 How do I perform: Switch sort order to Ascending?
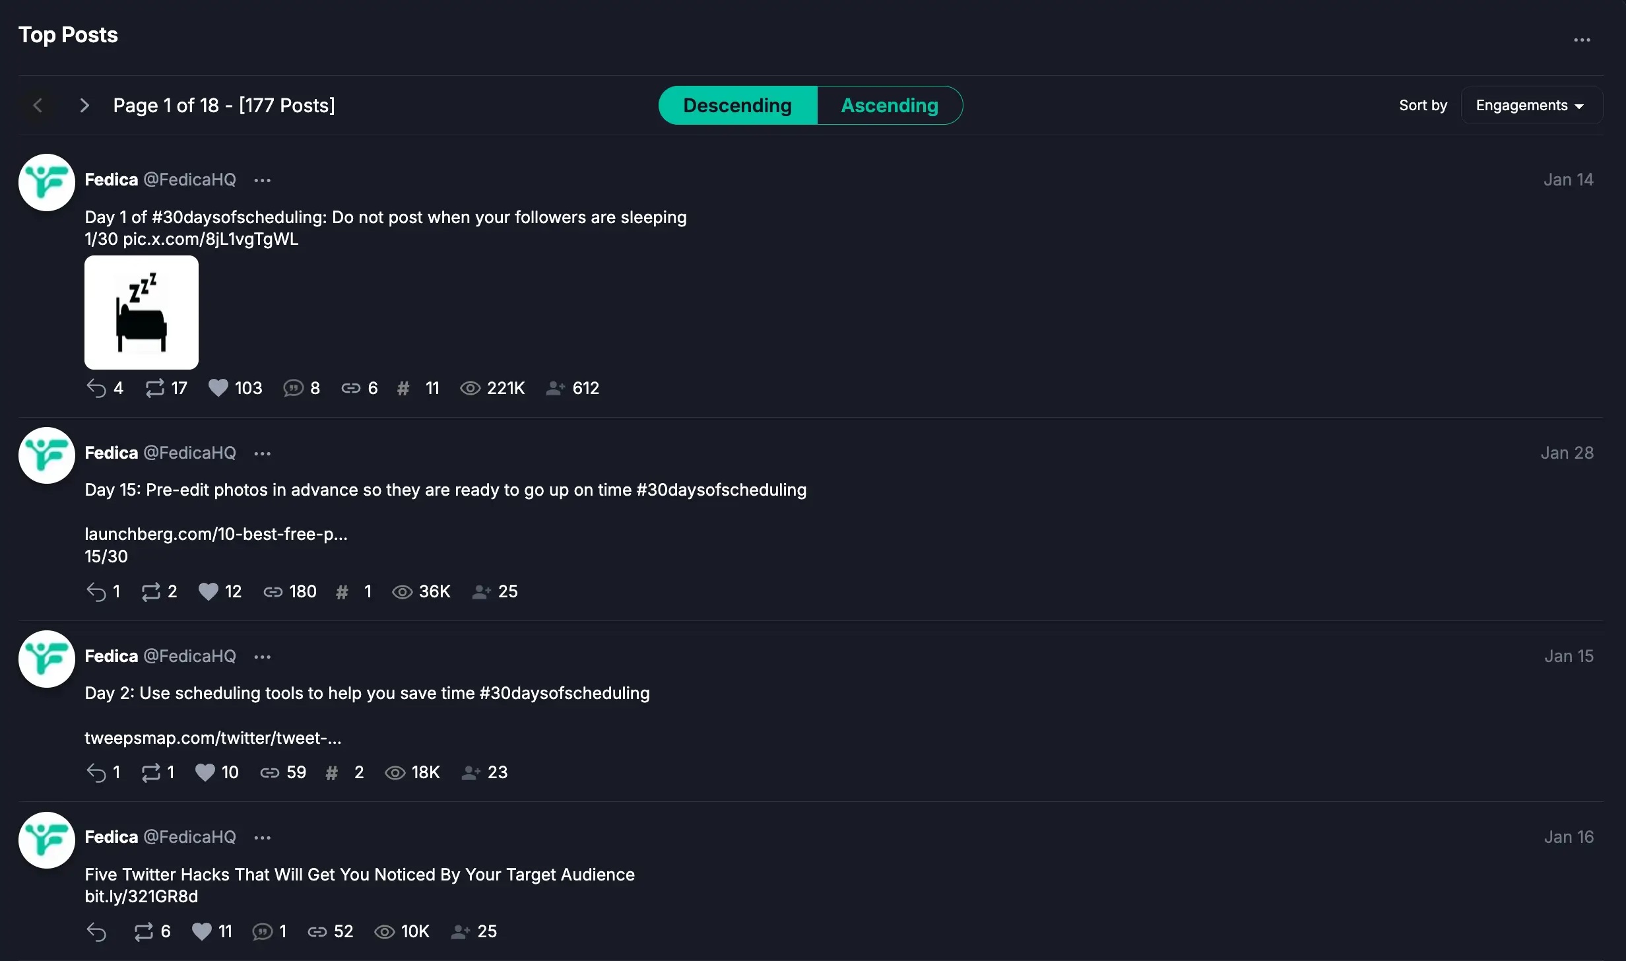pyautogui.click(x=889, y=106)
